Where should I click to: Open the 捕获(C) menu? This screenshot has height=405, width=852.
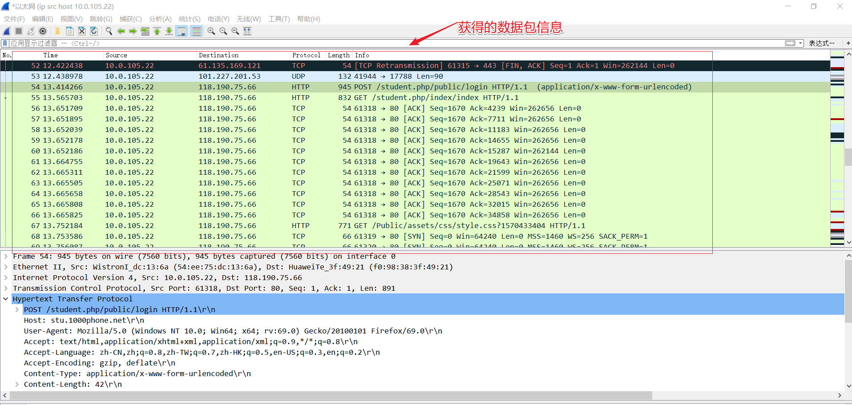pyautogui.click(x=130, y=19)
